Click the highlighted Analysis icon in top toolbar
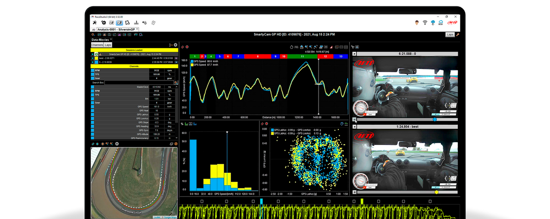This screenshot has width=550, height=219. coord(120,22)
